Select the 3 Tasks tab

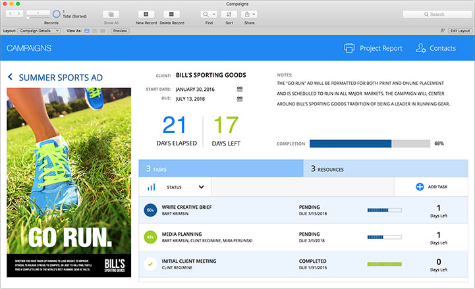pos(221,169)
